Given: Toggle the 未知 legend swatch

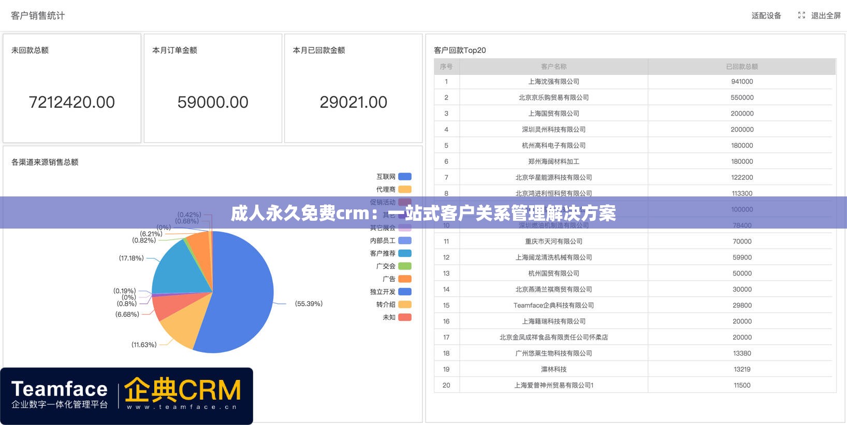Looking at the screenshot, I should pyautogui.click(x=405, y=317).
